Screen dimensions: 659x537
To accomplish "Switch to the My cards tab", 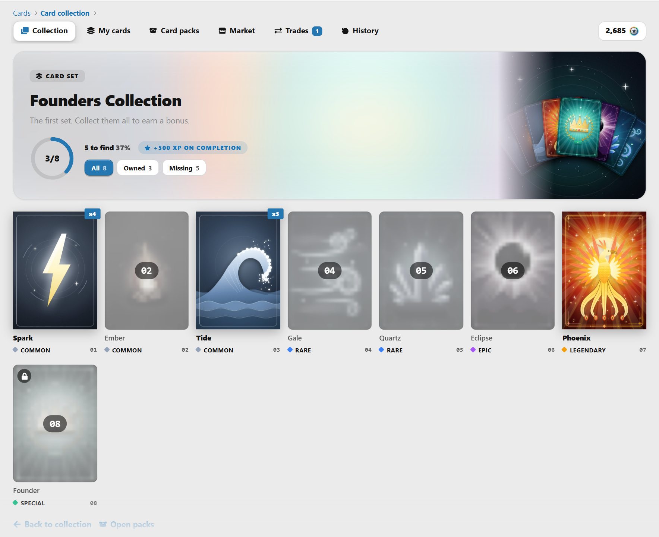I will [109, 31].
